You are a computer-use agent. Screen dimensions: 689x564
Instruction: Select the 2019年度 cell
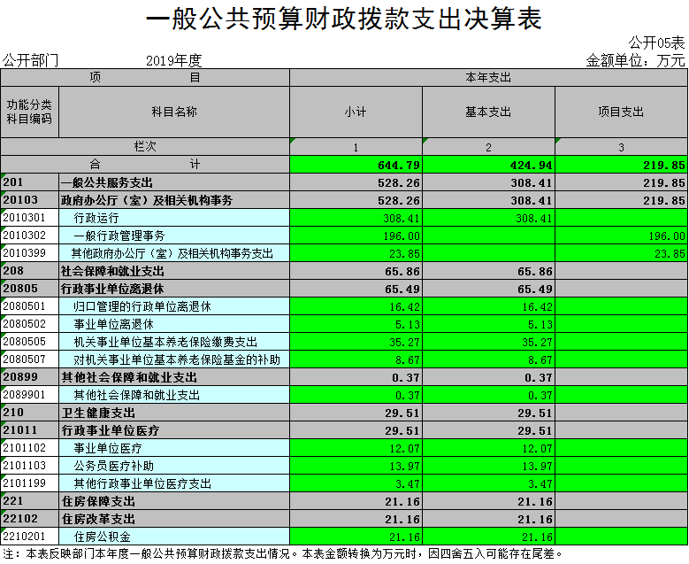tap(174, 60)
